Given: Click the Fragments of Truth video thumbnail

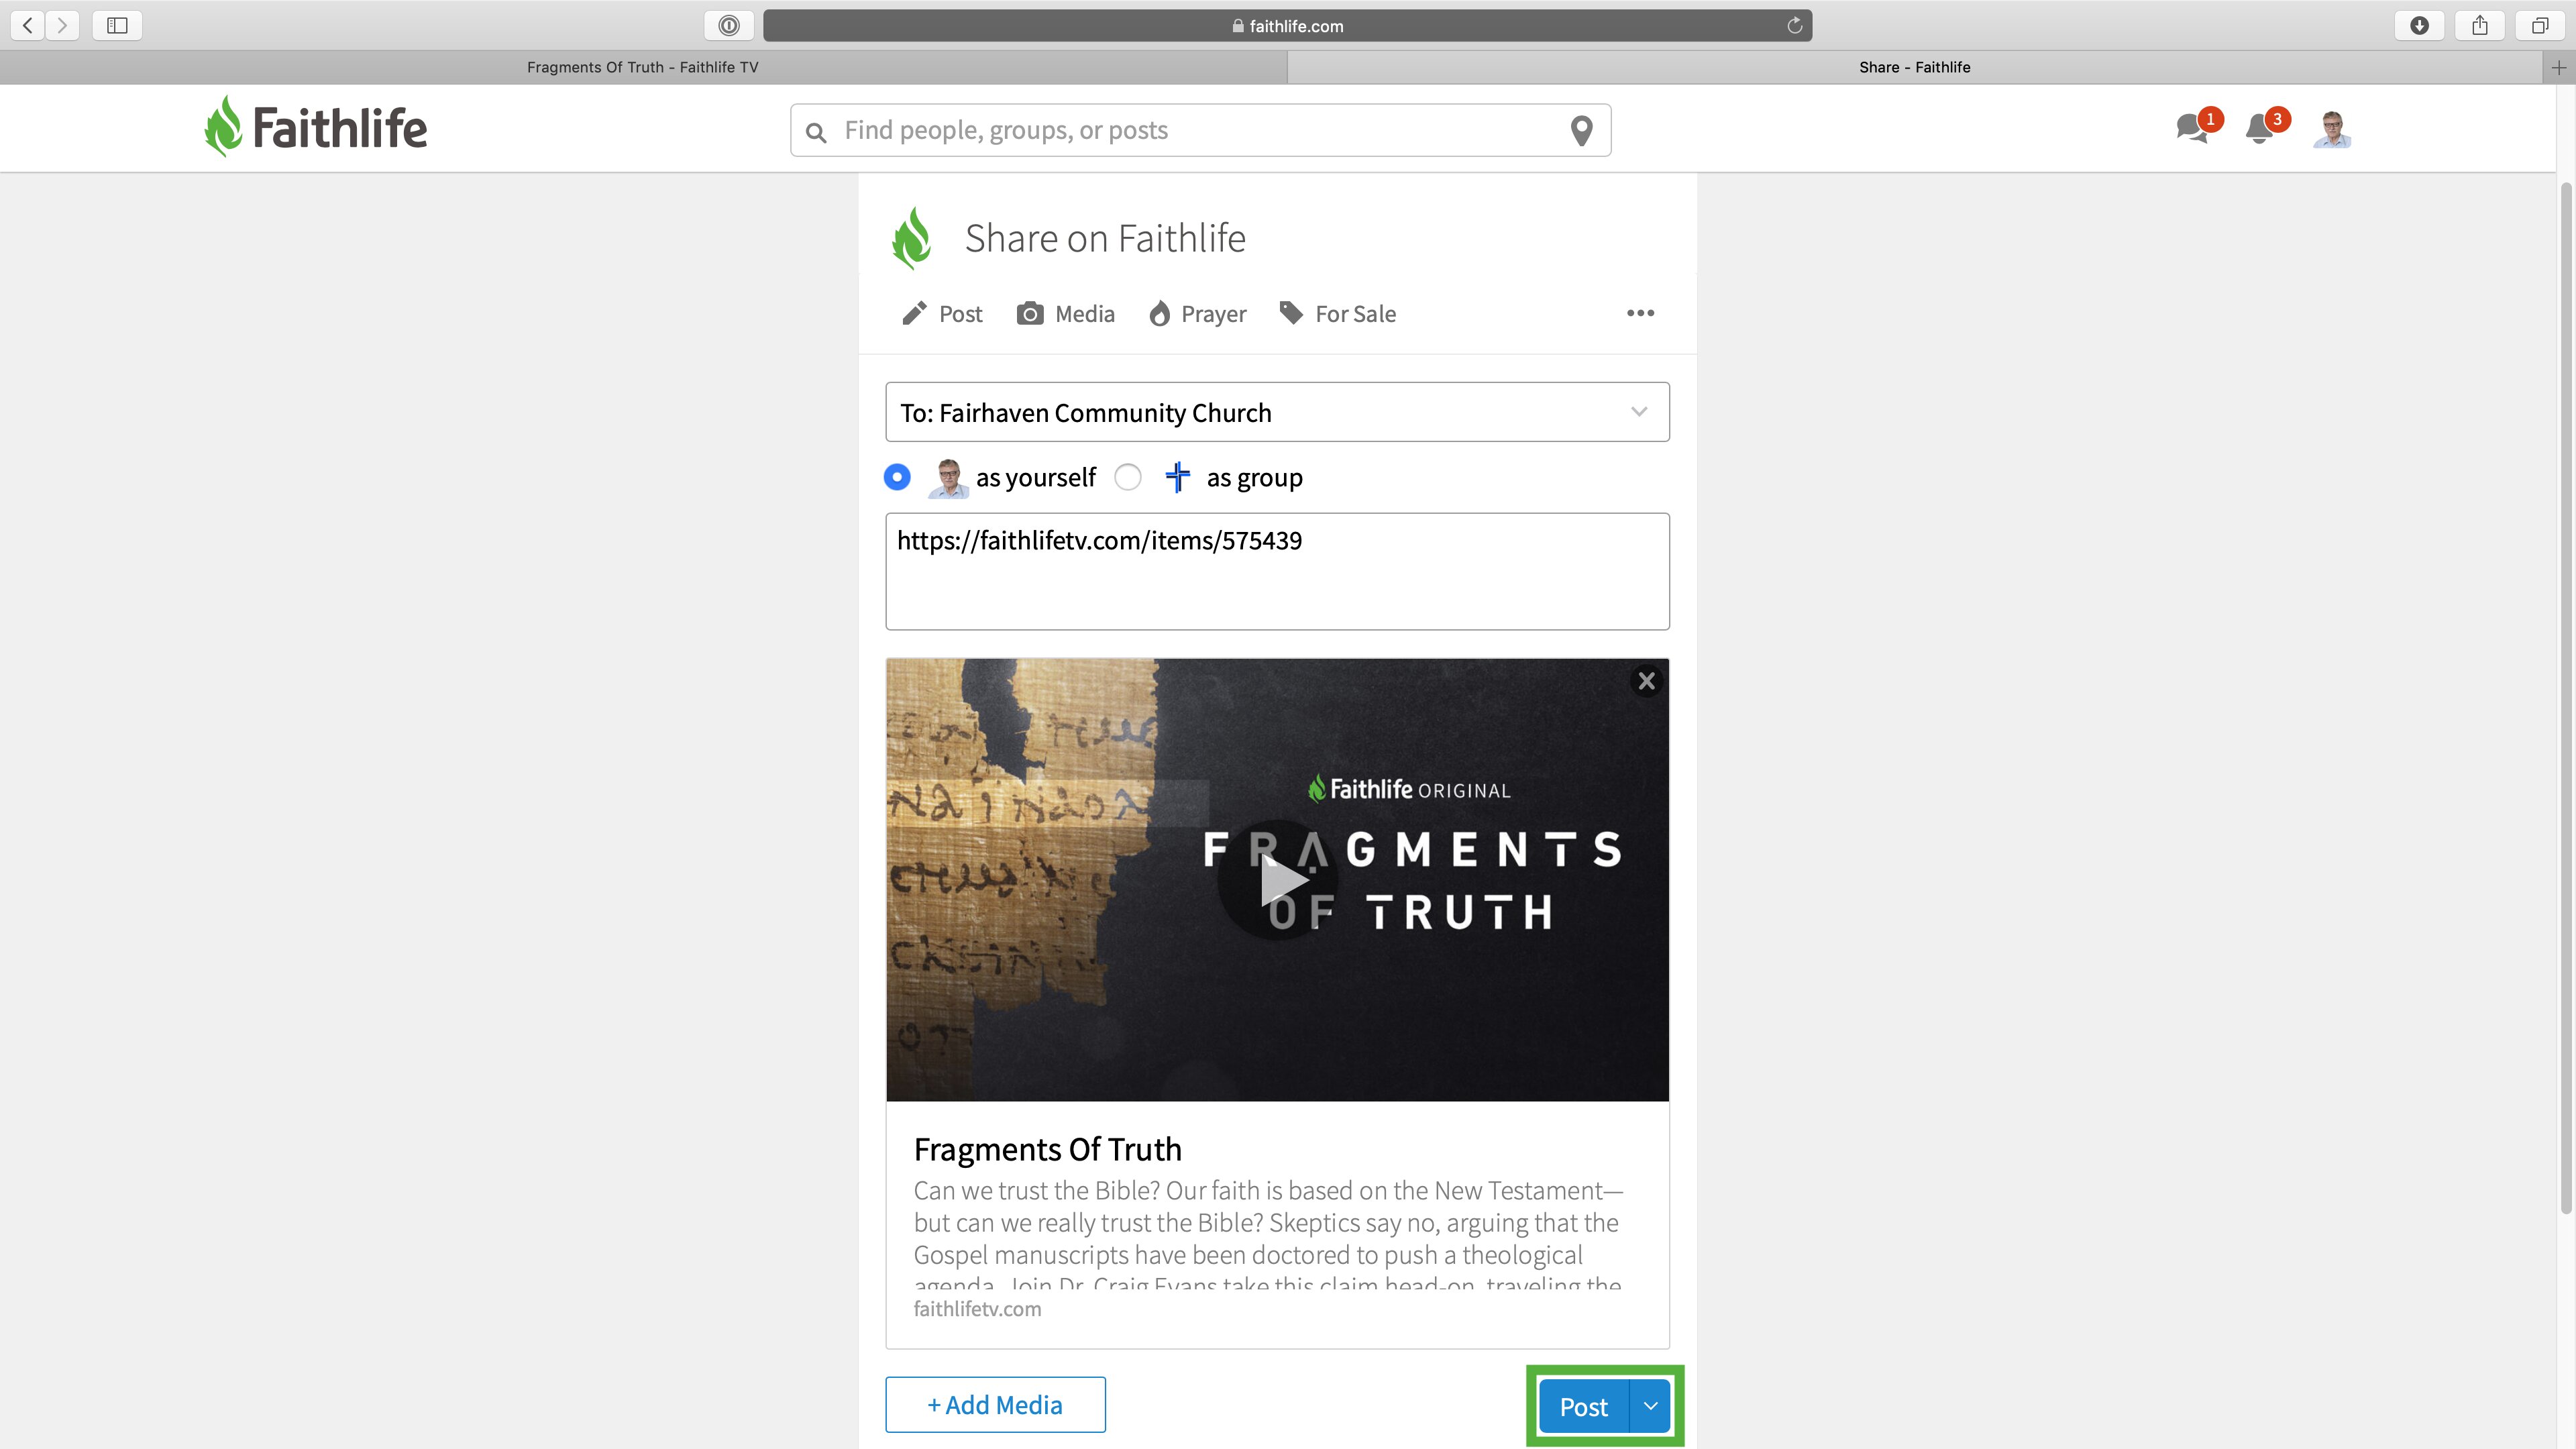Looking at the screenshot, I should (1277, 880).
